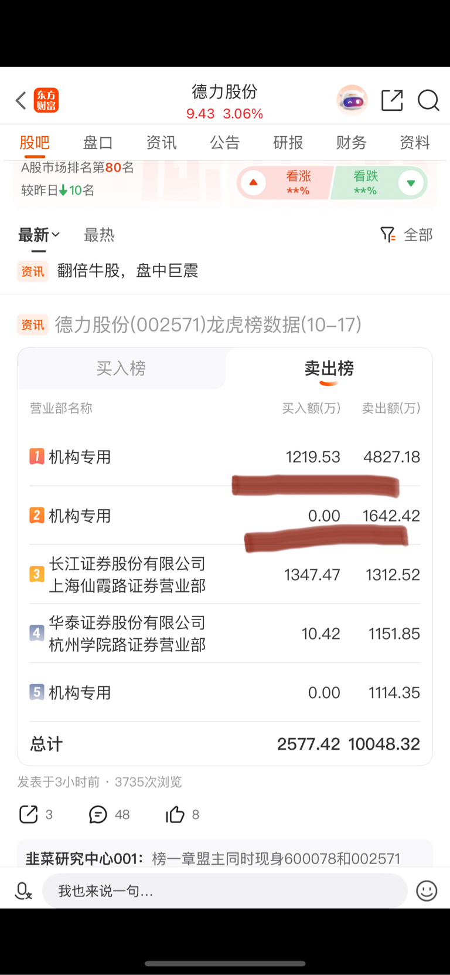
Task: Tap the 我也来说一句 comment field
Action: 224,891
